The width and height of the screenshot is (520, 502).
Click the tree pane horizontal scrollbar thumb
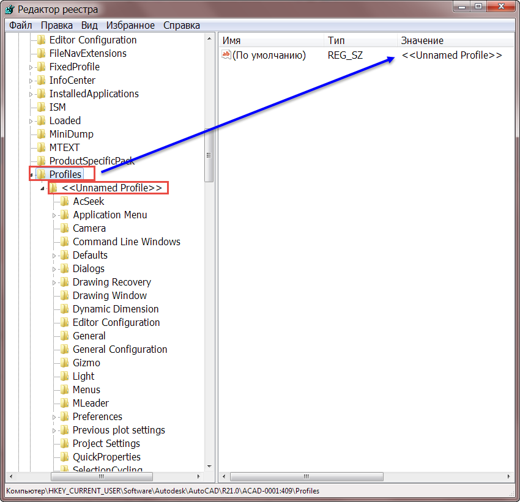tap(102, 476)
